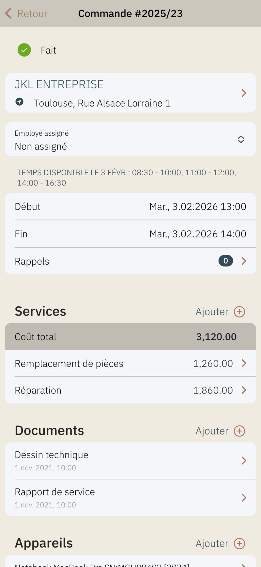Change the Fin date and time
The image size is (261, 567).
(x=197, y=234)
